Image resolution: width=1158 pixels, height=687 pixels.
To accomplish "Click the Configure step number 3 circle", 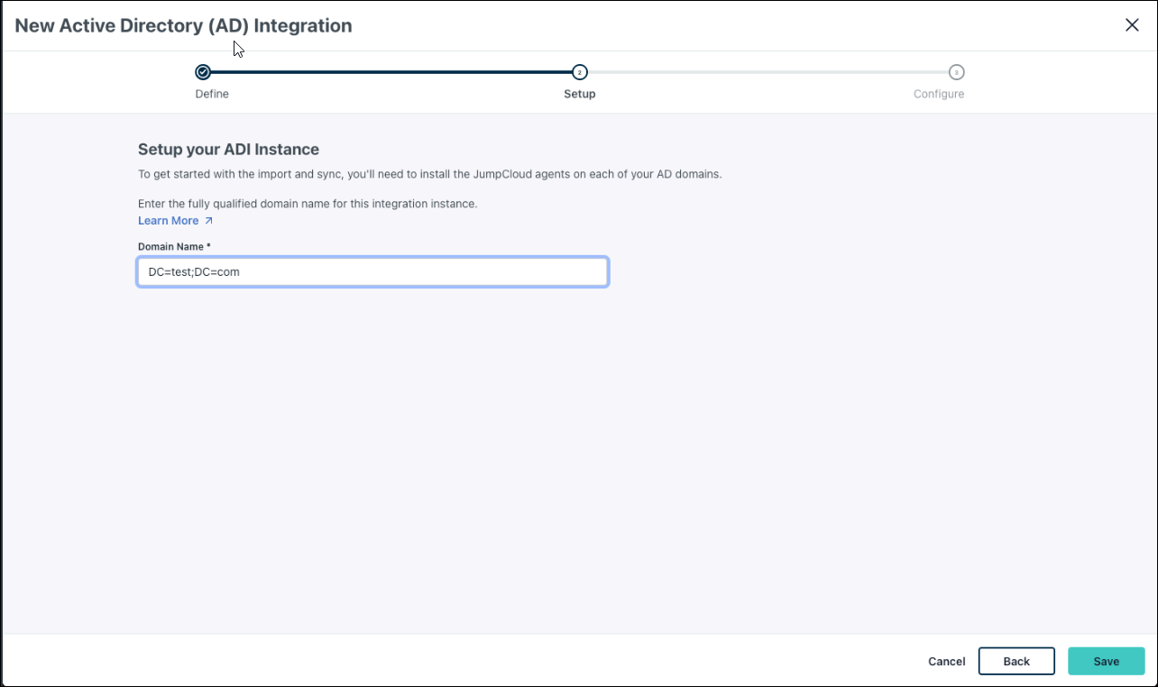I will (x=957, y=72).
